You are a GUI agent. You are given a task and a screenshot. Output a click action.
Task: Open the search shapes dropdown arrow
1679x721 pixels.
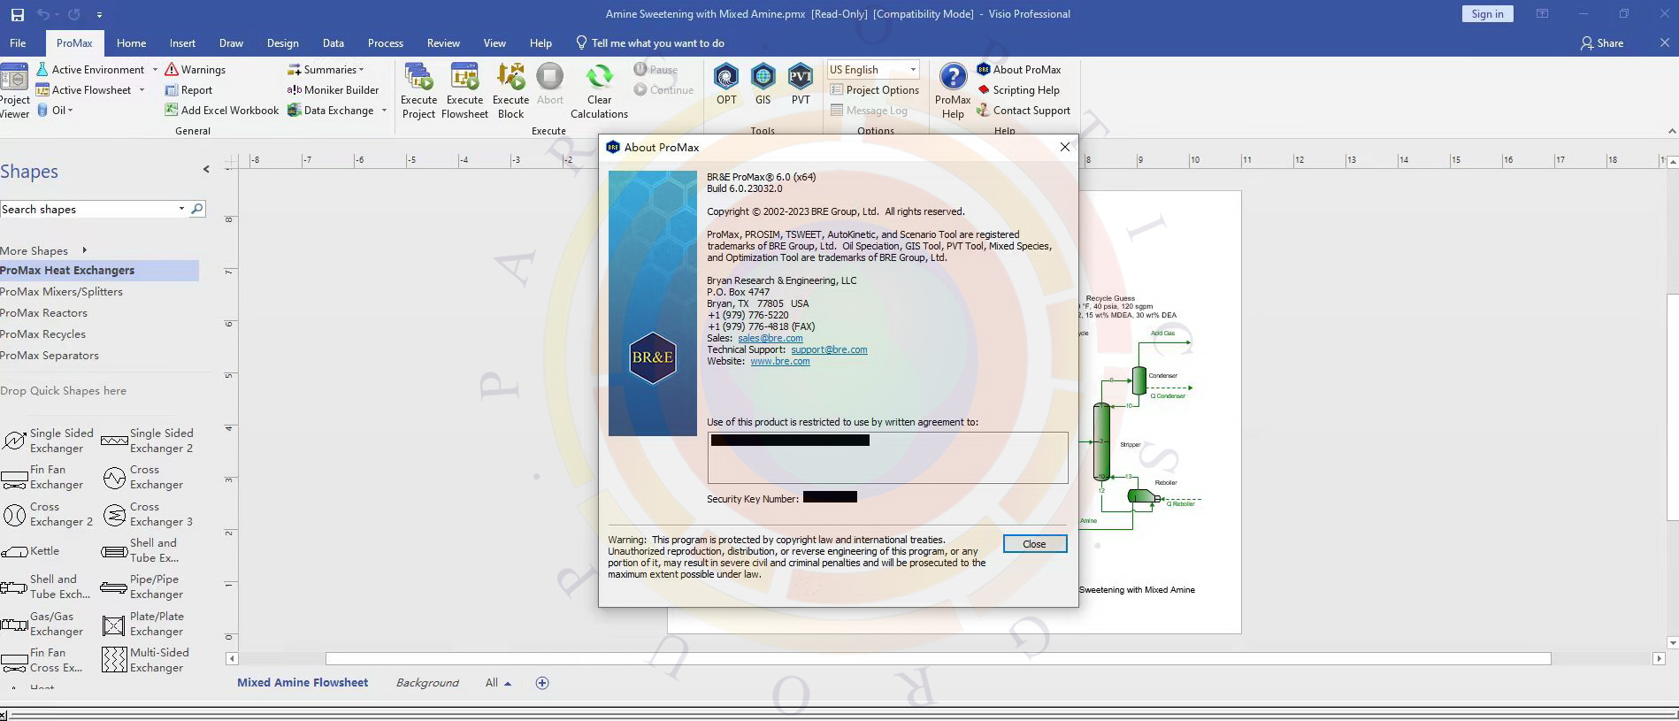(x=181, y=209)
